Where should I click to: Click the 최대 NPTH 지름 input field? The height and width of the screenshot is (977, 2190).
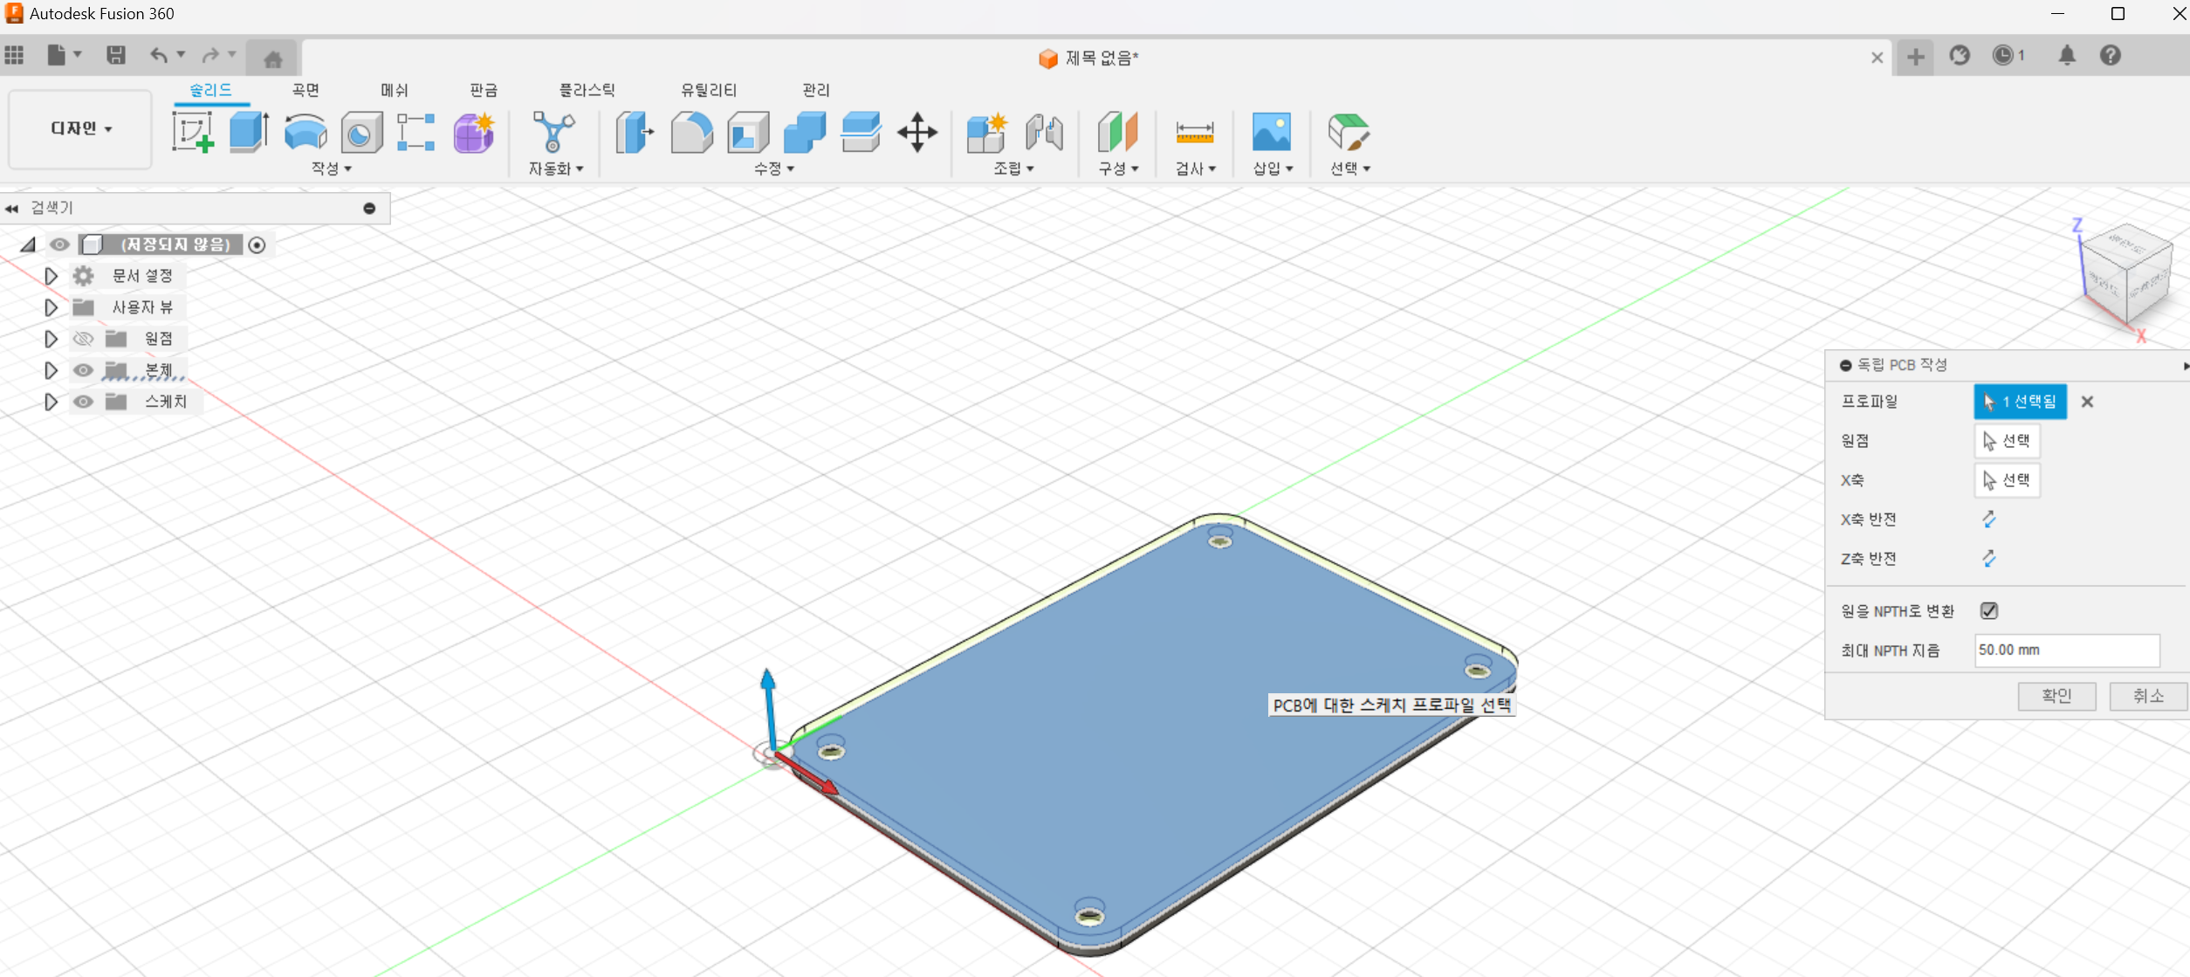[x=2065, y=650]
